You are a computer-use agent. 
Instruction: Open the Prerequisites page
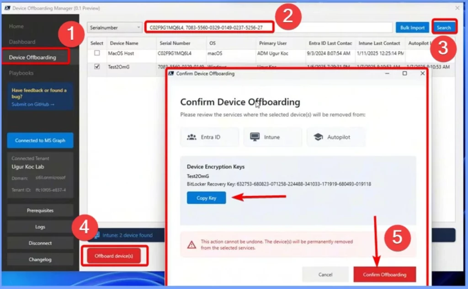40,211
